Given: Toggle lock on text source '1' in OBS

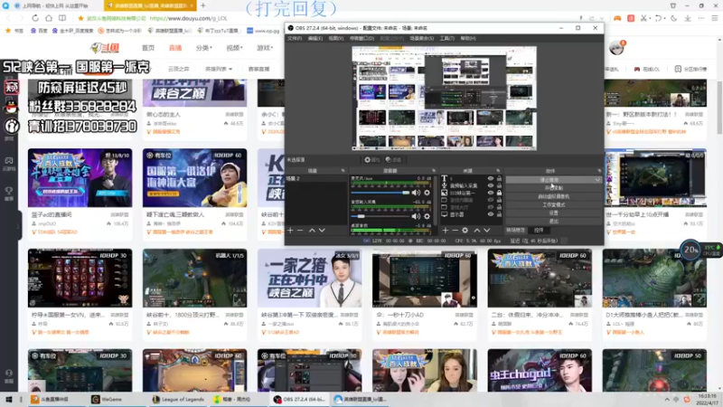Looking at the screenshot, I should [x=499, y=178].
